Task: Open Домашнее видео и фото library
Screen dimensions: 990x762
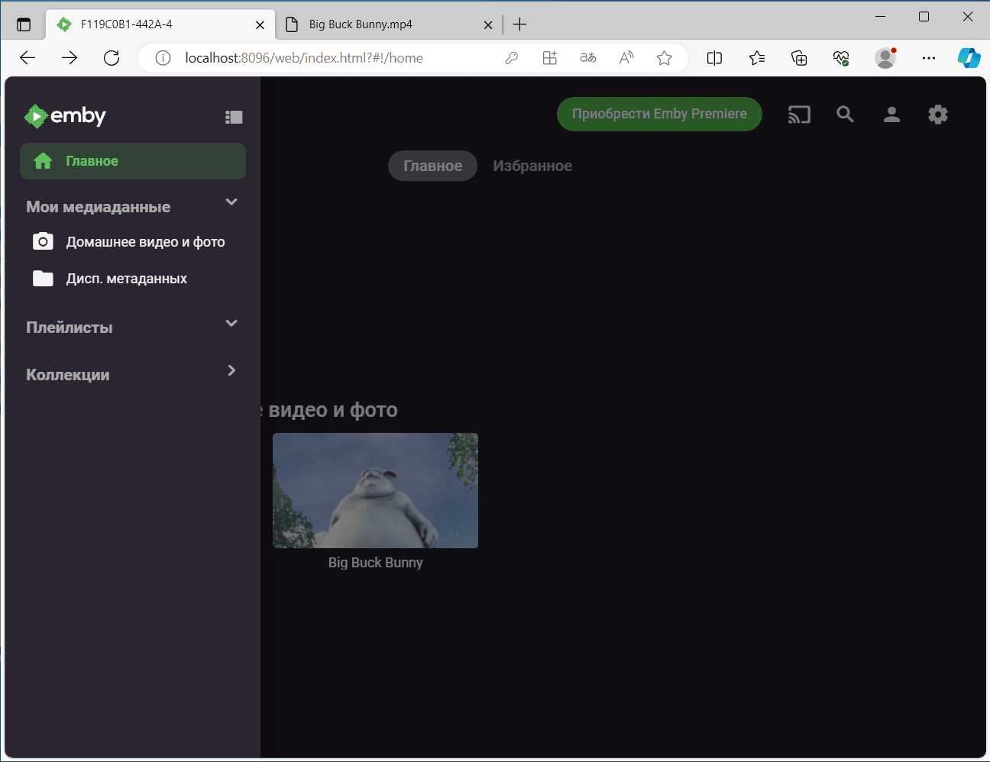Action: pyautogui.click(x=133, y=242)
